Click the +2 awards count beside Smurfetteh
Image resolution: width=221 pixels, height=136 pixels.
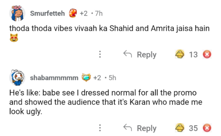pyautogui.click(x=84, y=14)
